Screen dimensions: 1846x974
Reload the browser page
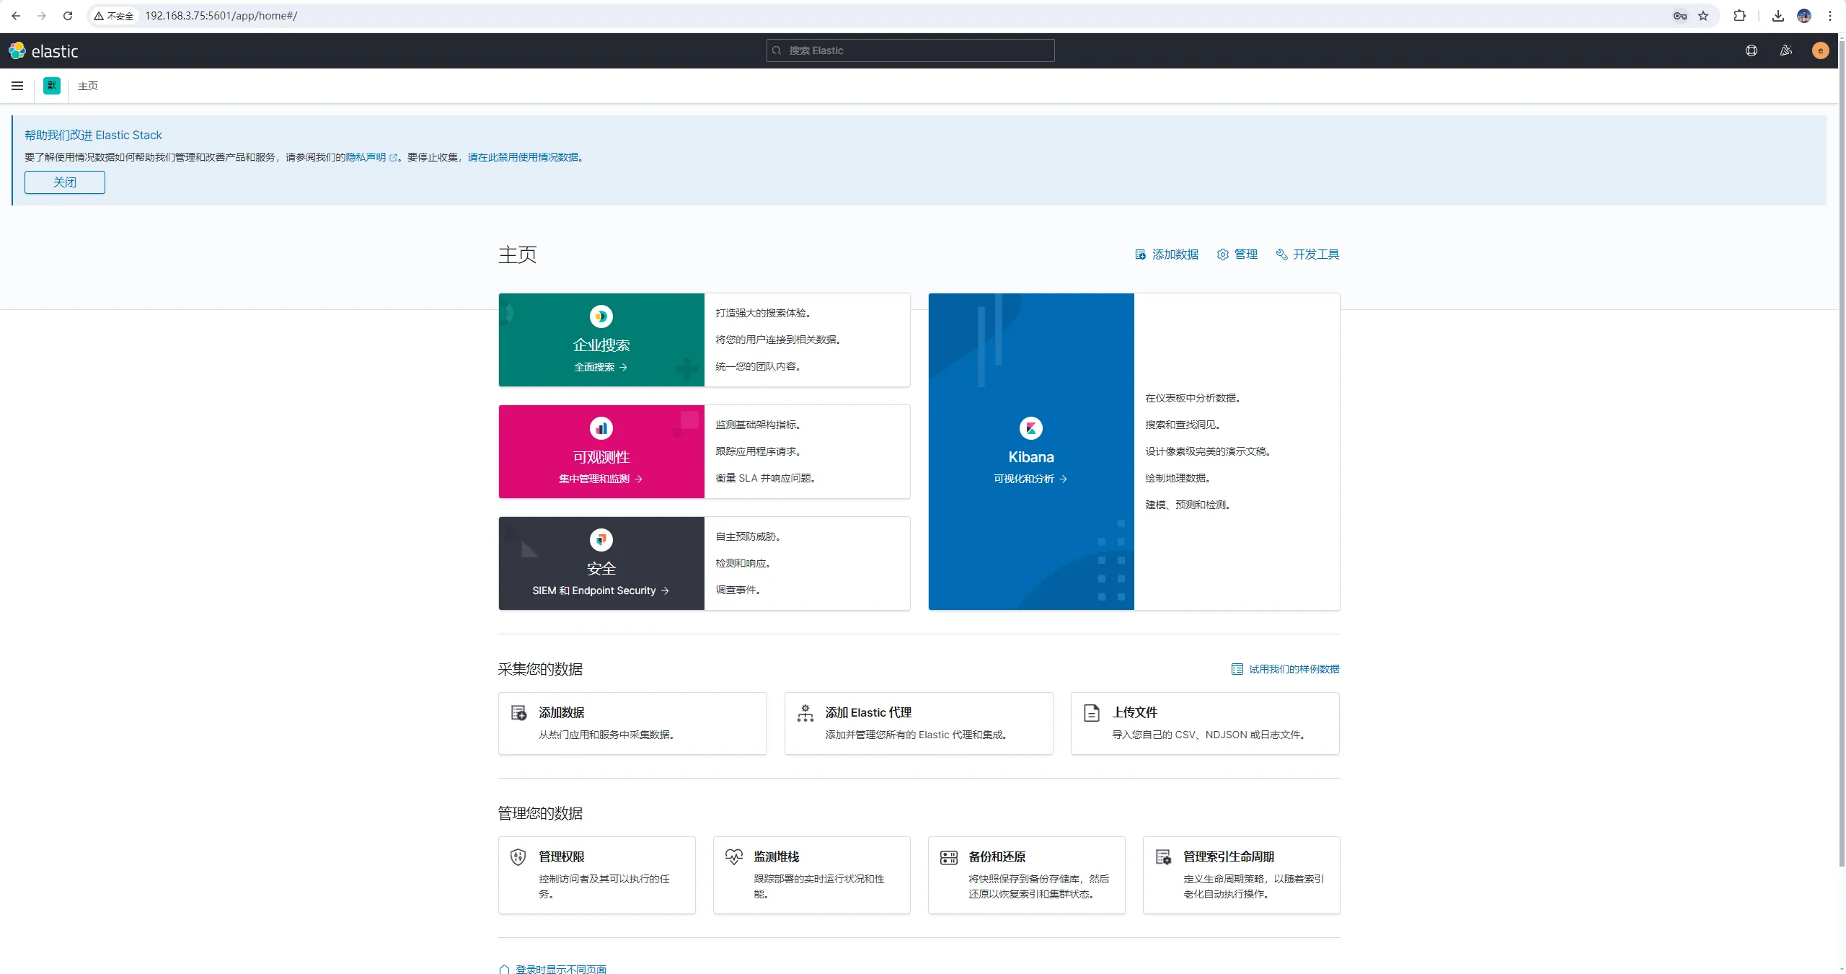(x=68, y=16)
